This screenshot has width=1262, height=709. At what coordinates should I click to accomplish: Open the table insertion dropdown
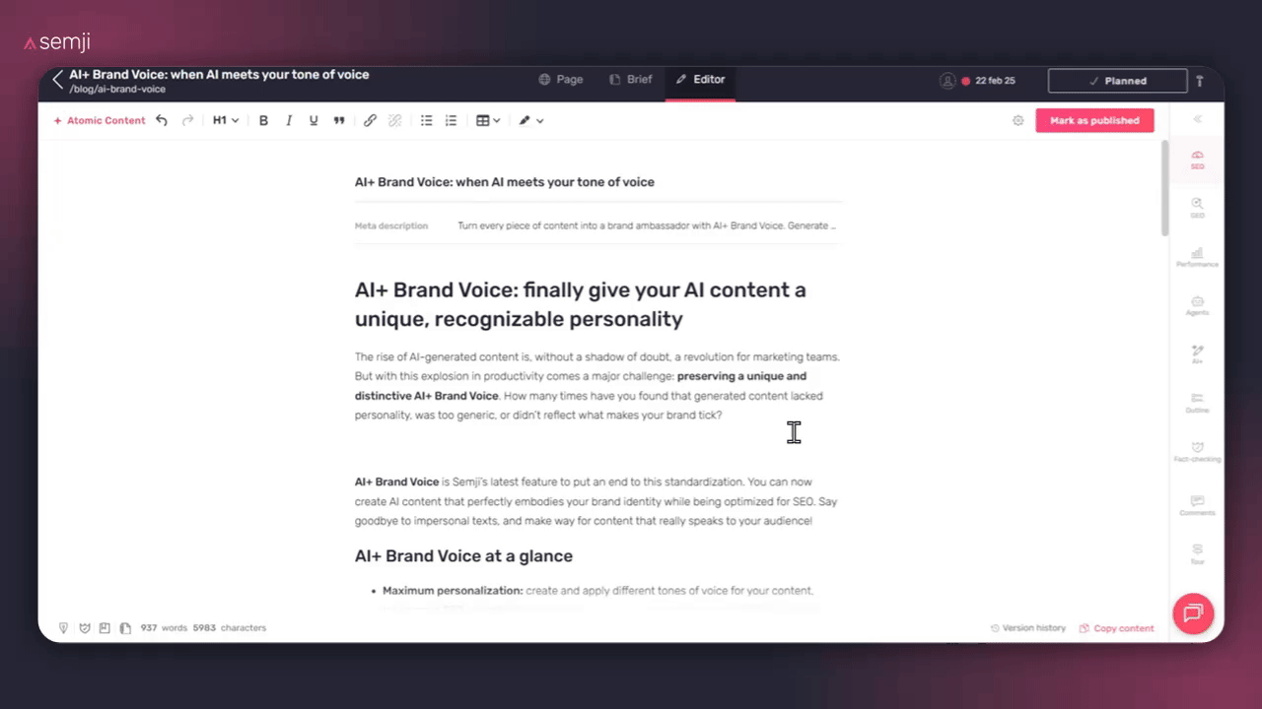click(487, 120)
